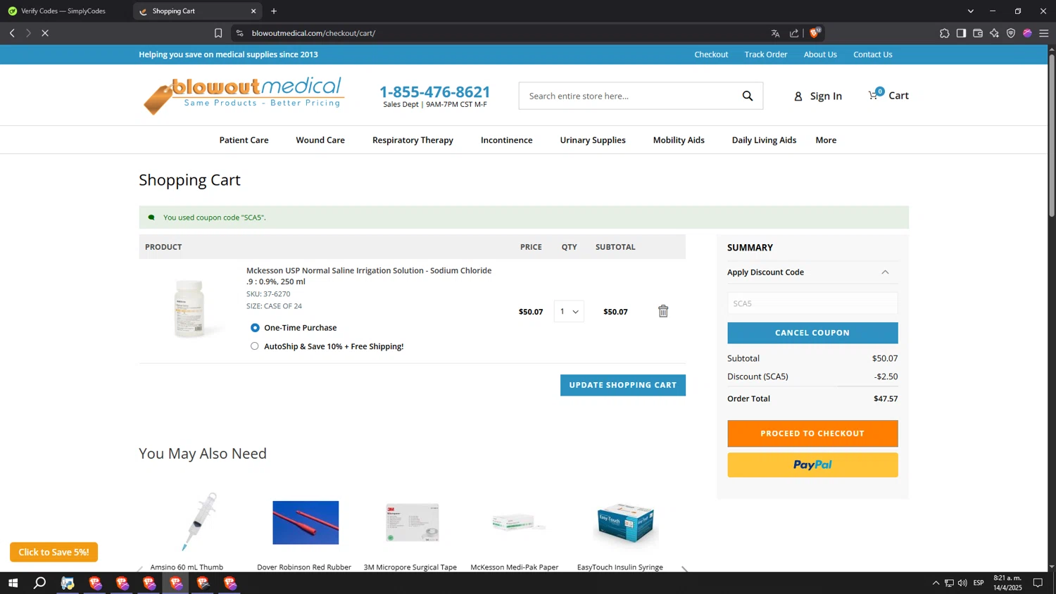Open the browser tab list dropdown arrow
The width and height of the screenshot is (1056, 594).
[x=971, y=11]
